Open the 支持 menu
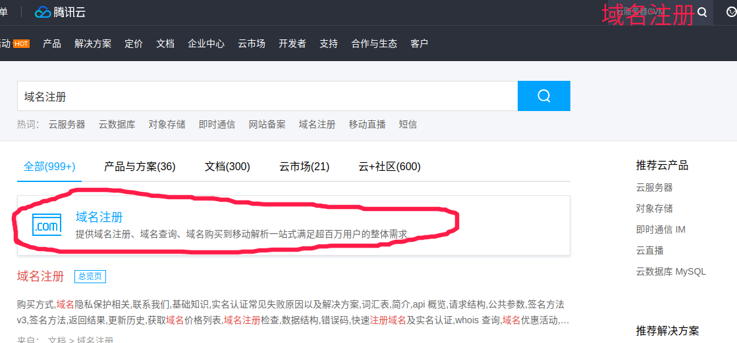 (x=329, y=43)
